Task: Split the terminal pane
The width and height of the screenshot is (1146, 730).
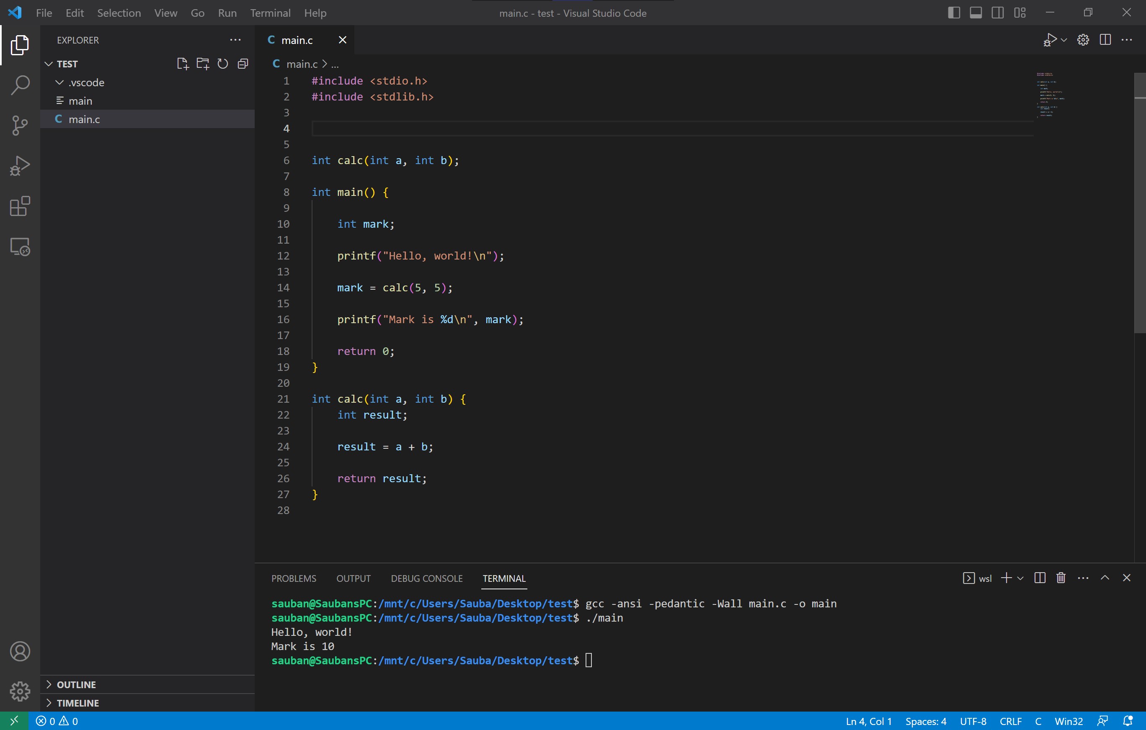Action: click(x=1040, y=578)
